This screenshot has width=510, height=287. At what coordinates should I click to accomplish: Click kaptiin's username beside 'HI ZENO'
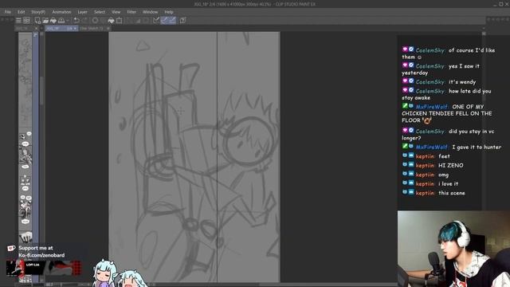tap(425, 166)
